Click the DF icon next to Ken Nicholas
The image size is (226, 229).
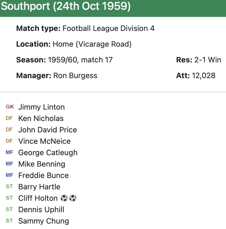pos(9,118)
